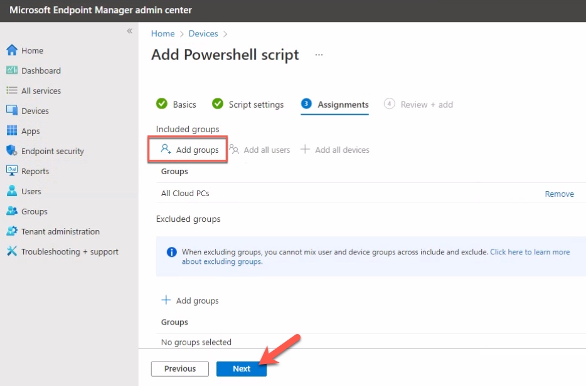Viewport: 586px width, 386px height.
Task: Open the learn more about excluding groups link
Action: 530,252
